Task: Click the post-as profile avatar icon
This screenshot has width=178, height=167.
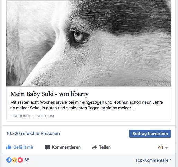Action: 161,147
